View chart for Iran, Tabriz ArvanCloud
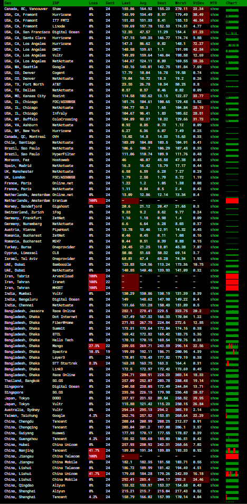 (232, 276)
